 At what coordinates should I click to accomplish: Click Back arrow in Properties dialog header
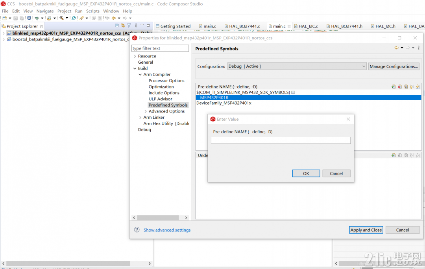[397, 48]
